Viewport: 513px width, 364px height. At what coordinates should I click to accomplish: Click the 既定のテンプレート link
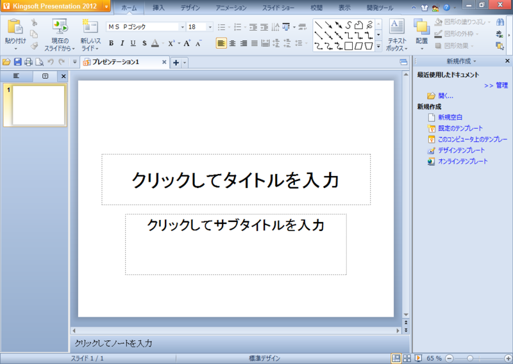[460, 129]
